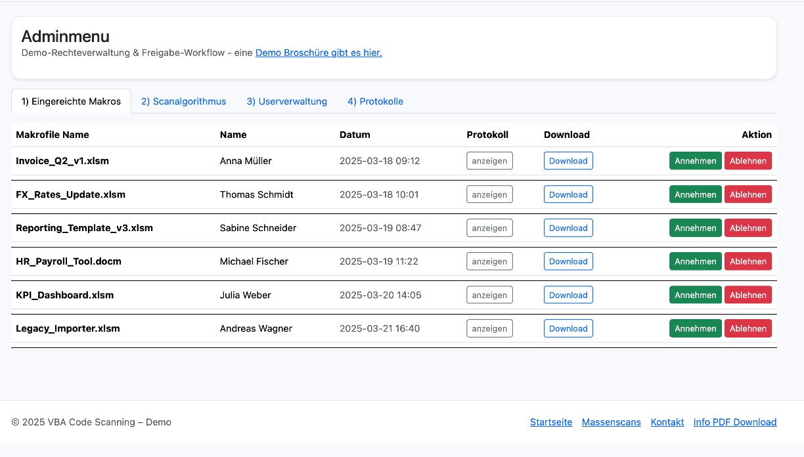Viewport: 804px width, 457px height.
Task: Click the Kontakt footer link
Action: (x=667, y=422)
